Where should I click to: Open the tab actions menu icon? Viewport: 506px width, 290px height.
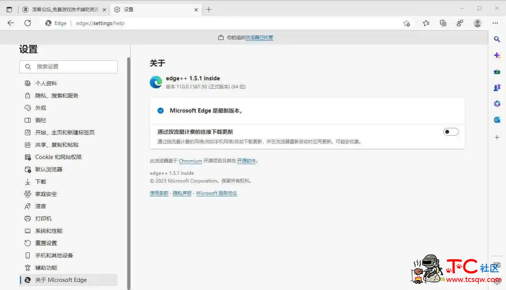9,10
